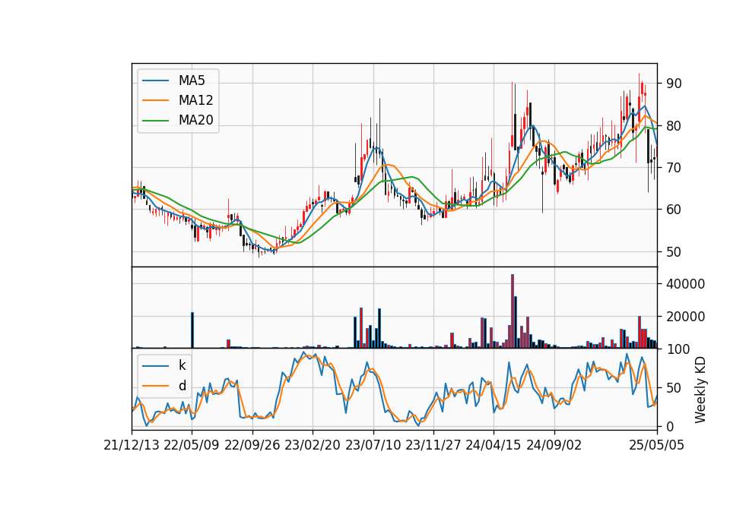Viewport: 730px width, 524px height.
Task: Click the MA5 legend label
Action: pyautogui.click(x=192, y=80)
